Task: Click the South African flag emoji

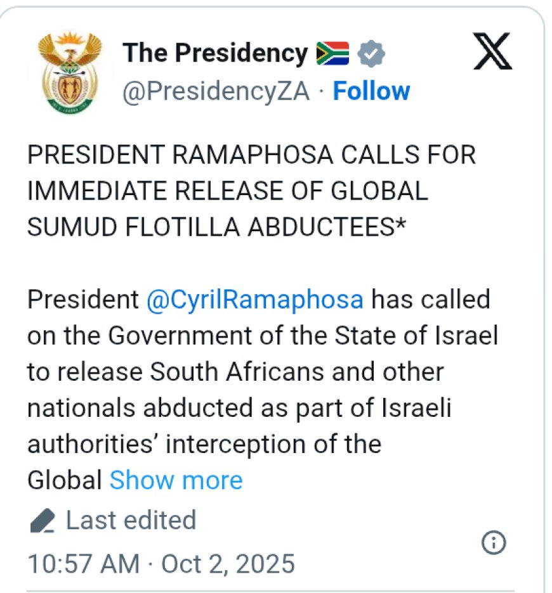Action: point(332,54)
